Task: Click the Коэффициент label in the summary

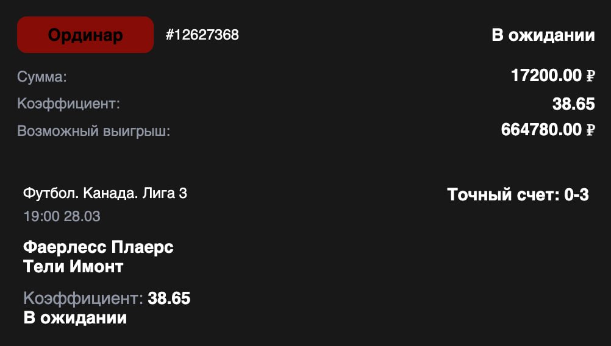Action: pos(68,104)
